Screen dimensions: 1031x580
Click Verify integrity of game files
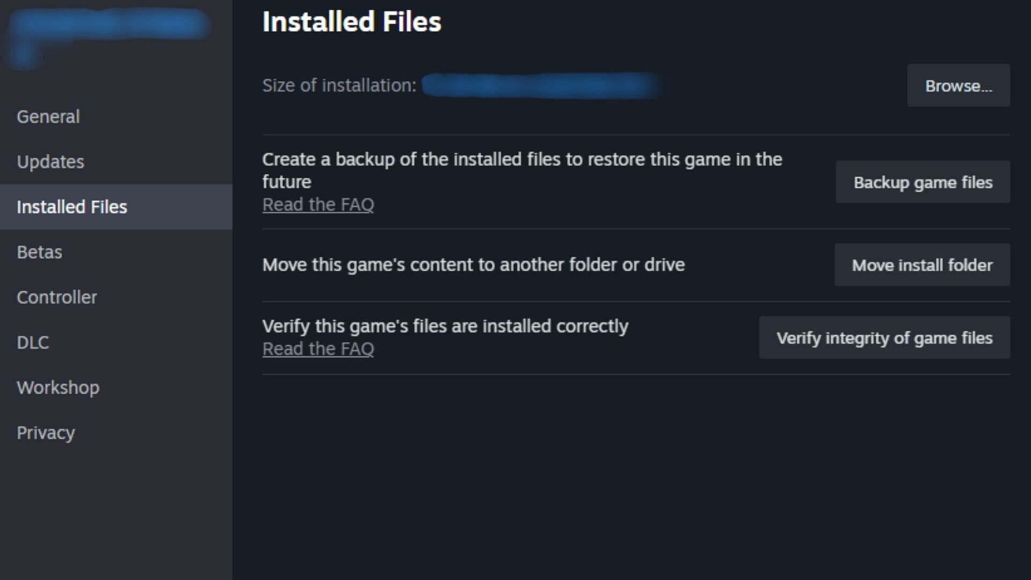click(x=884, y=338)
